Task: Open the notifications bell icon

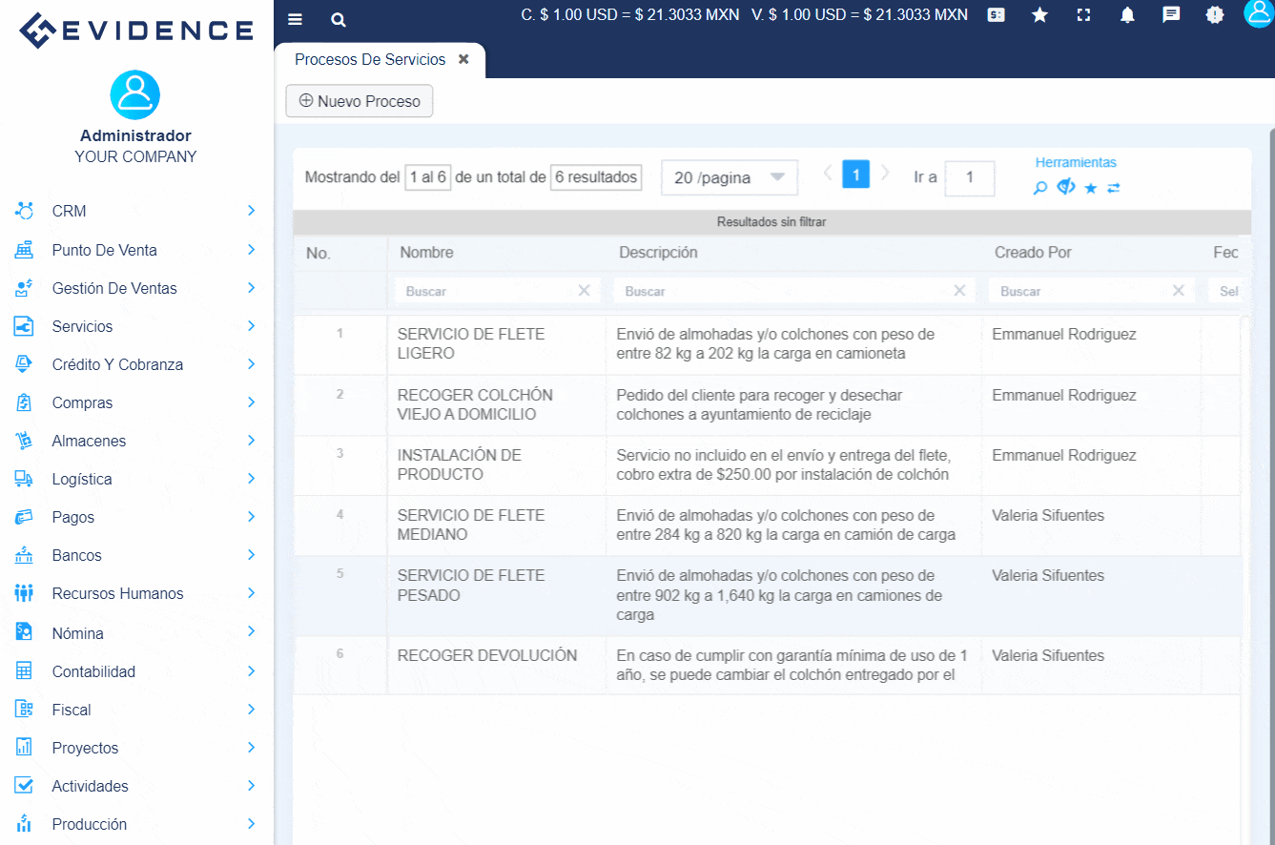Action: tap(1127, 15)
